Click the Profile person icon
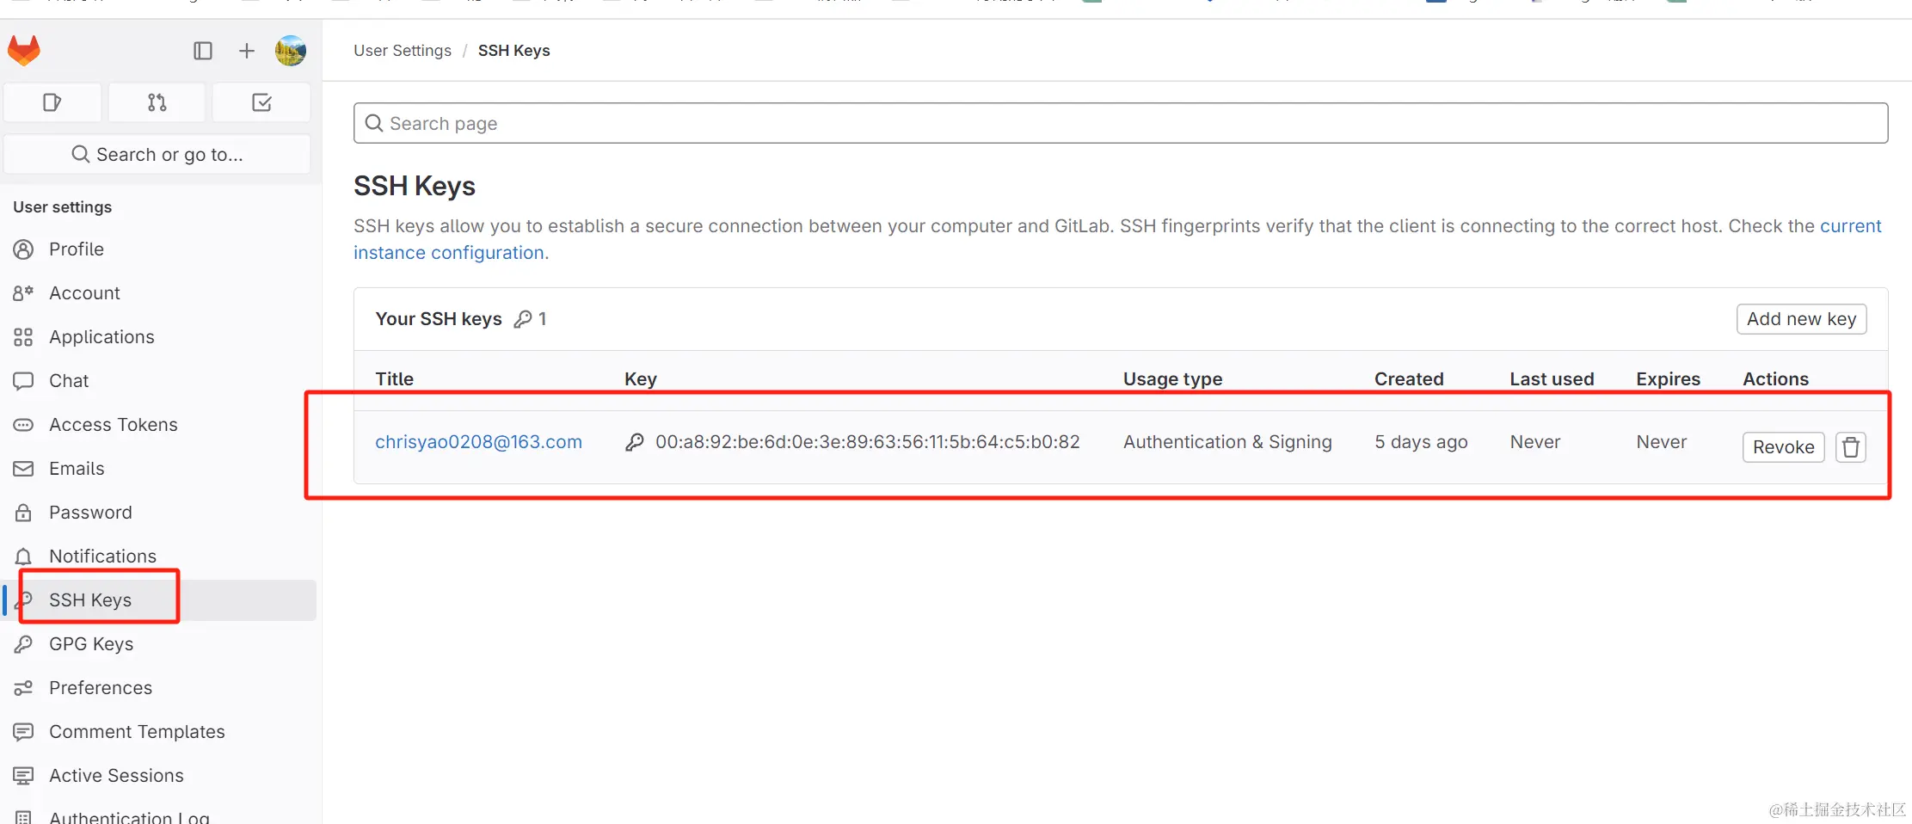 tap(23, 249)
